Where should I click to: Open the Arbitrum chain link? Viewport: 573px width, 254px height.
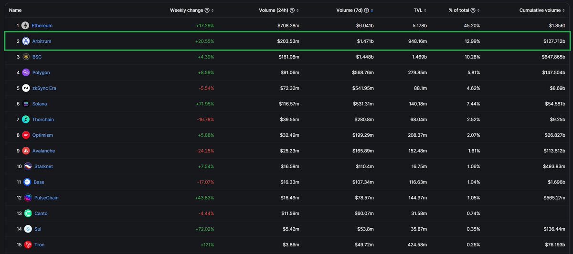tap(42, 41)
